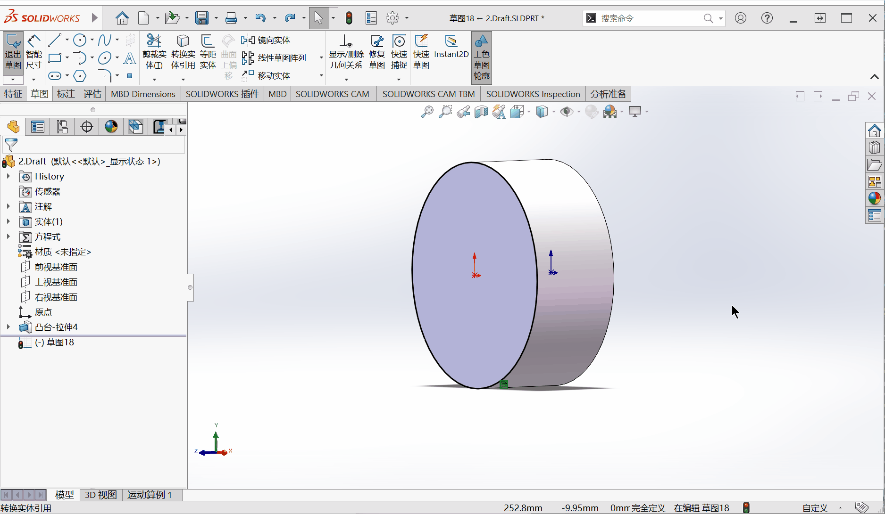This screenshot has height=514, width=885.
Task: Toggle 上色草图轮廓 shaded sketch contours
Action: click(482, 57)
